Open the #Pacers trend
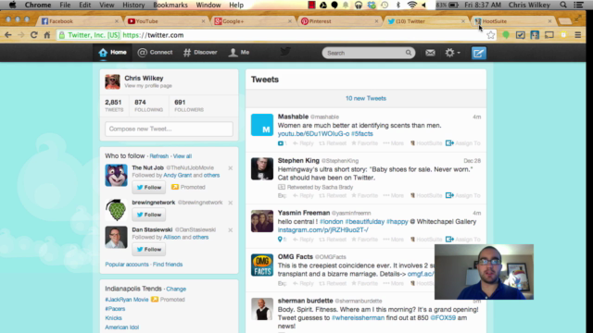The width and height of the screenshot is (593, 333). coord(115,309)
